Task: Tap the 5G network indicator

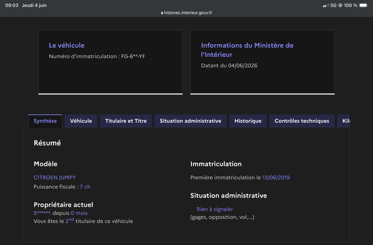Action: tap(333, 5)
